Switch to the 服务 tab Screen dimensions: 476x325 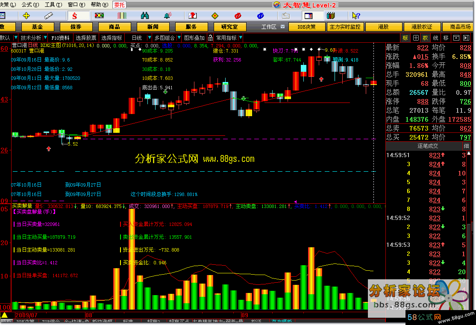[x=191, y=27]
